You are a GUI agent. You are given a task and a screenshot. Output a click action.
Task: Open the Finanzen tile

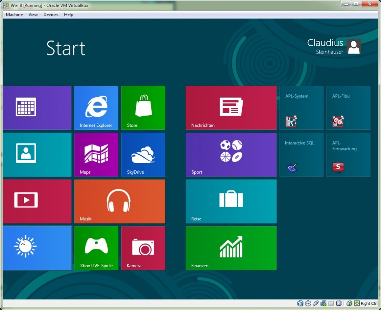pos(231,248)
